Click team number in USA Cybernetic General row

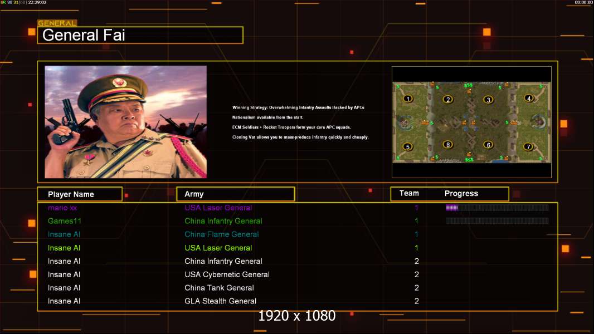(x=416, y=274)
